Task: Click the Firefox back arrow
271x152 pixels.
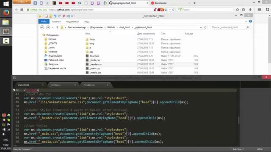Action: click(17, 10)
